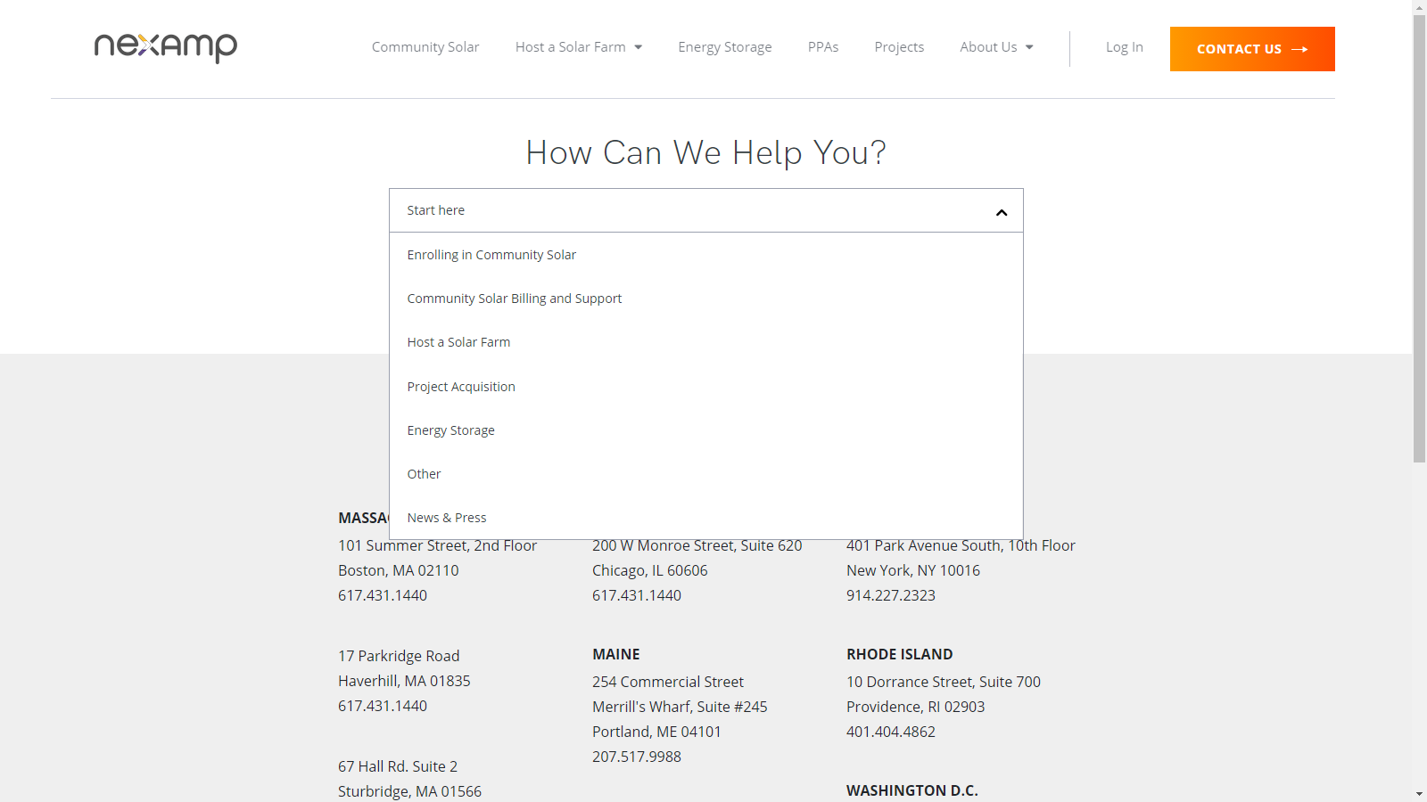1427x802 pixels.
Task: Click the Boston phone number 617.431.1440
Action: [x=383, y=595]
